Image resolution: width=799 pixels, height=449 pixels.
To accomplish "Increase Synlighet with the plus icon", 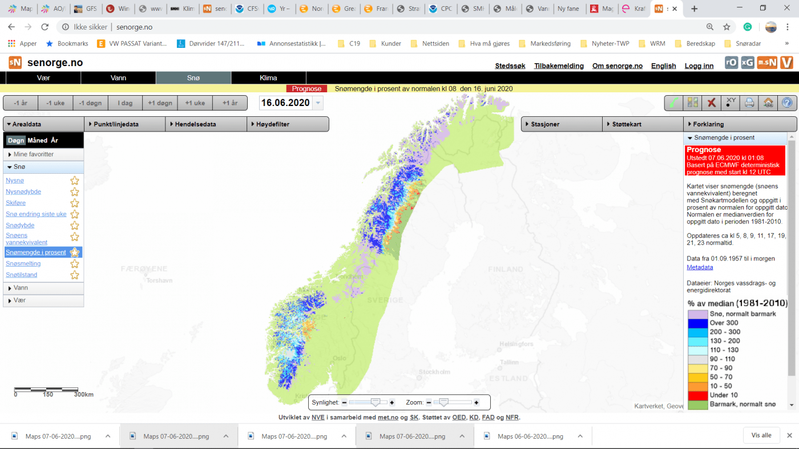I will [392, 402].
